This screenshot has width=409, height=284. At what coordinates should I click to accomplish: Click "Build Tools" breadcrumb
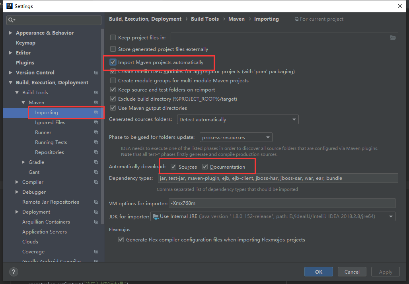(x=205, y=19)
